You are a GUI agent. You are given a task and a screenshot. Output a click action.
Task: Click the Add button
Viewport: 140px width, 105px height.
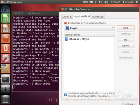point(126,28)
